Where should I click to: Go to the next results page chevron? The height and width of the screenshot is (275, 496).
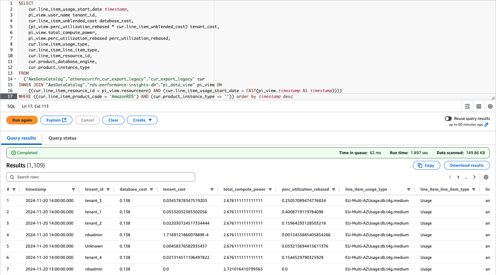tap(474, 177)
